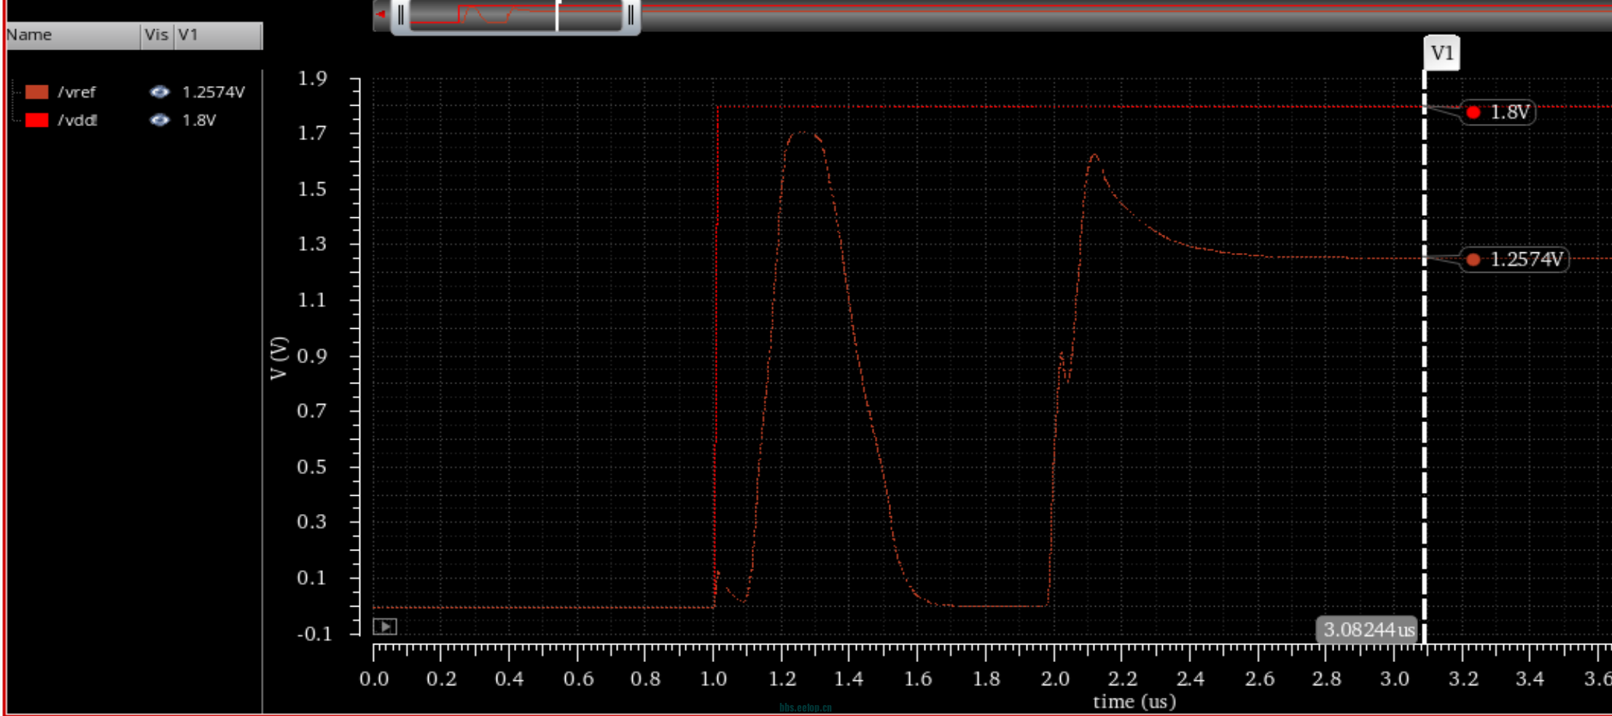Viewport: 1612px width, 716px height.
Task: Click the /vdd! color swatch
Action: point(36,120)
